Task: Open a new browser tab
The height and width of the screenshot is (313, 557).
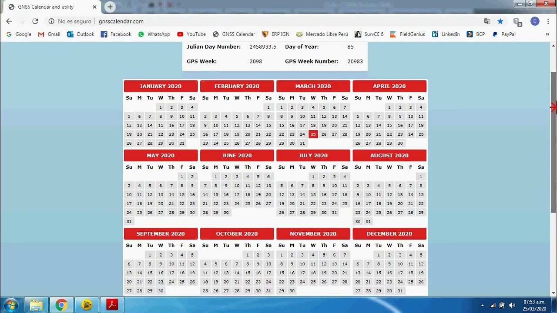Action: coord(110,7)
